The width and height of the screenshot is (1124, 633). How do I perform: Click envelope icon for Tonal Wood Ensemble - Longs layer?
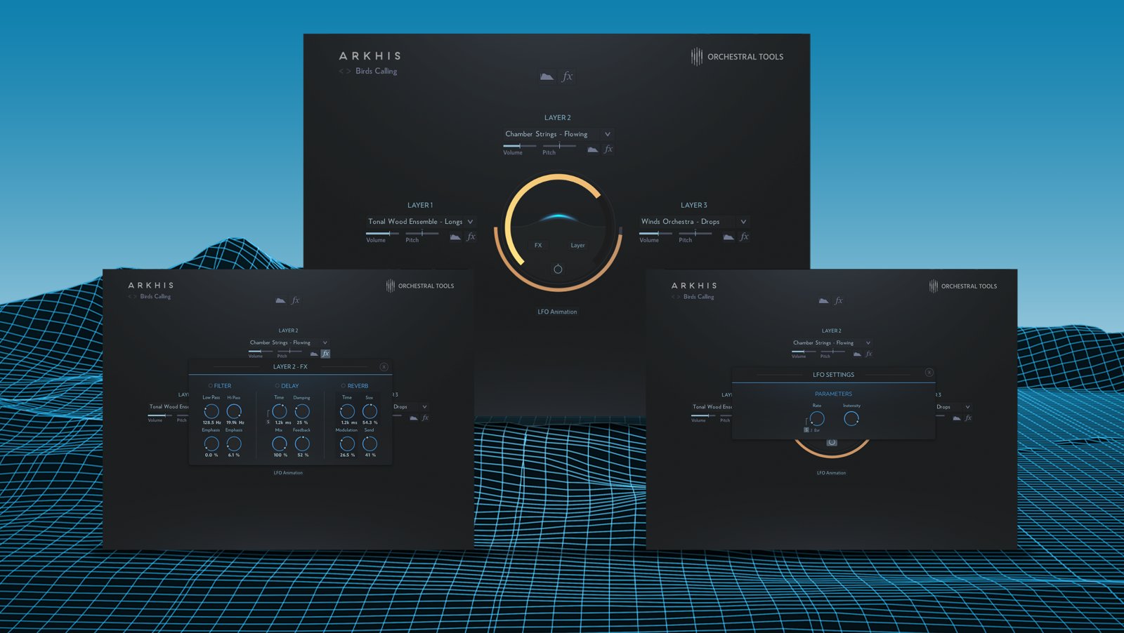455,237
